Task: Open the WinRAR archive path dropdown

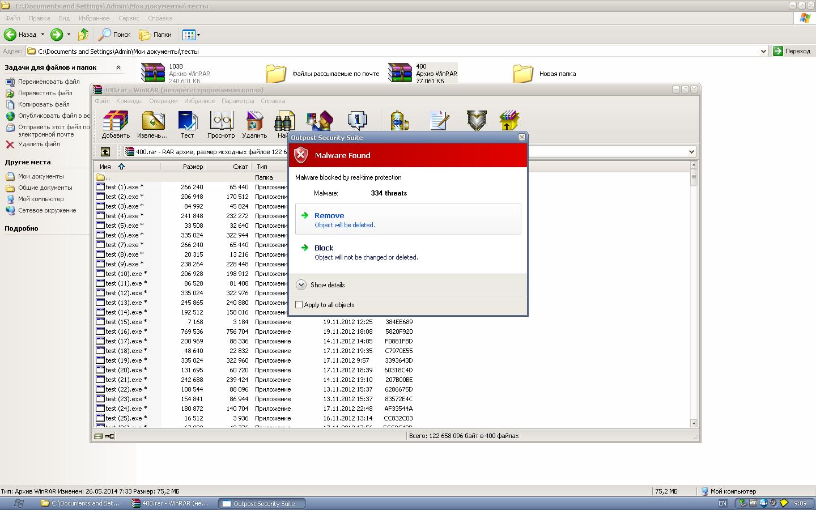Action: [x=691, y=152]
